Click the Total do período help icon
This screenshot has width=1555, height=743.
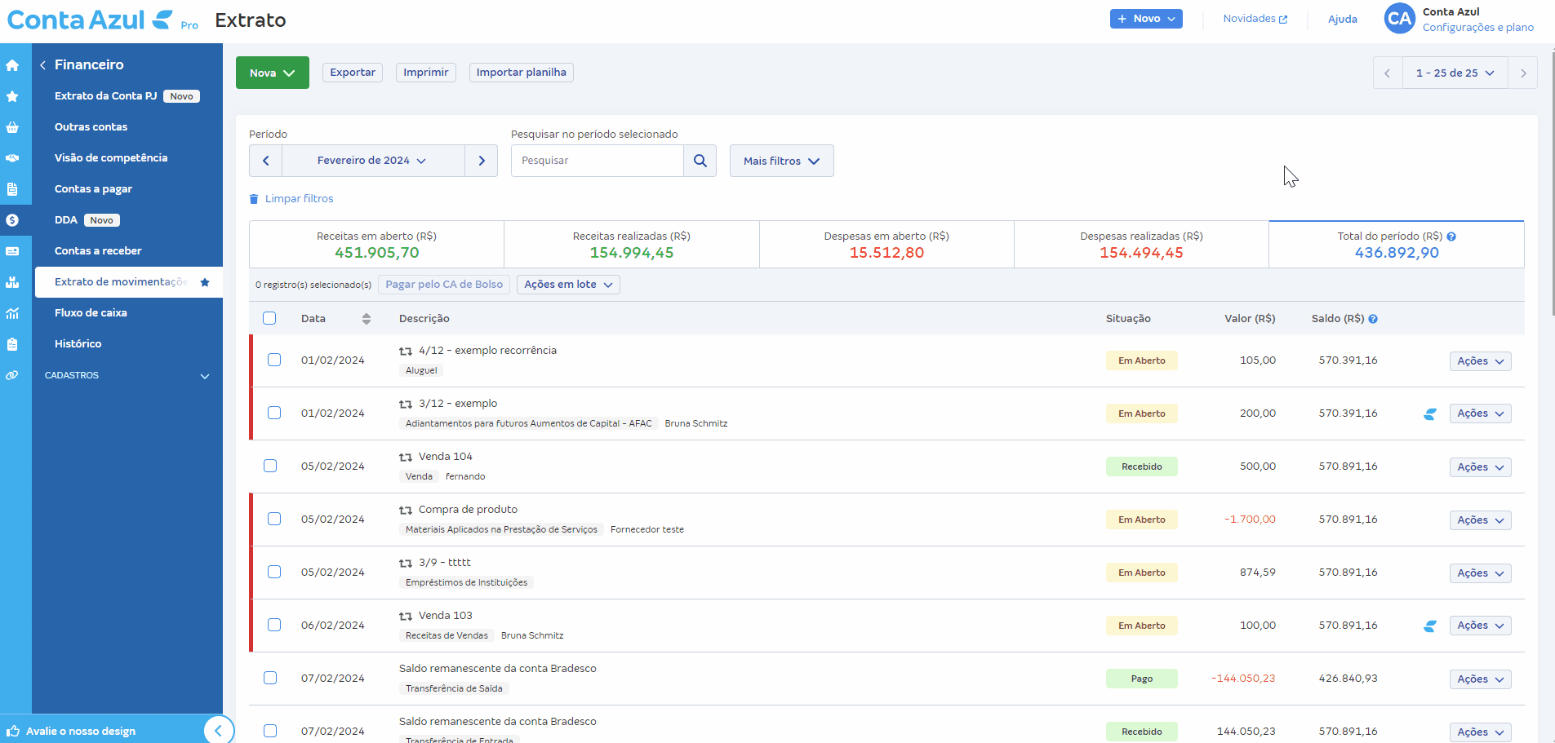coord(1451,237)
